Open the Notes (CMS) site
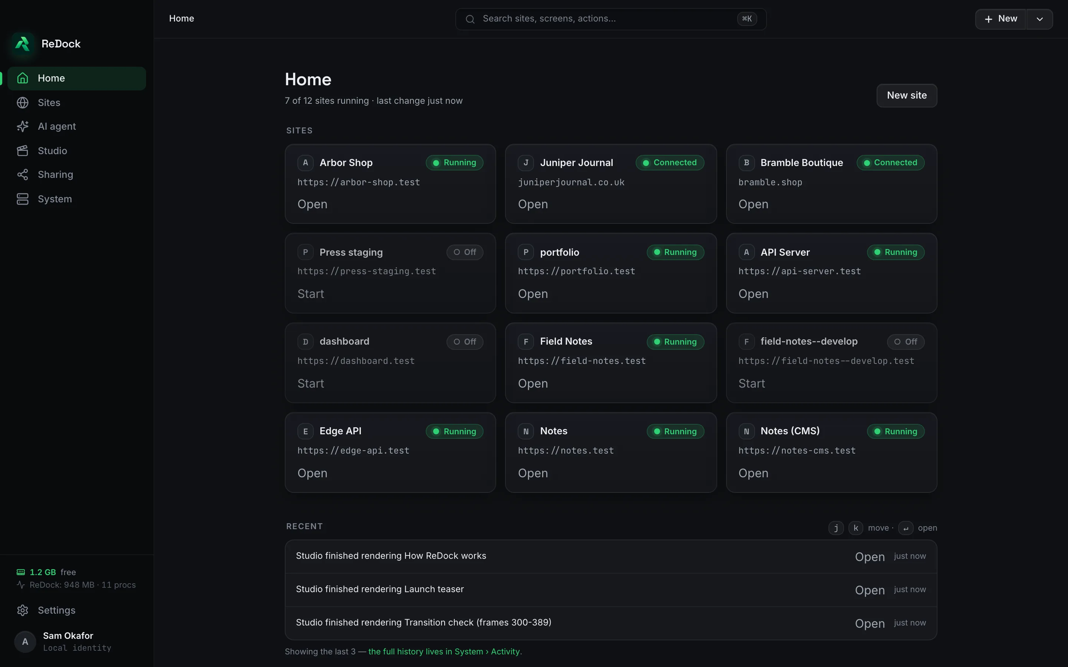The image size is (1068, 667). 753,473
